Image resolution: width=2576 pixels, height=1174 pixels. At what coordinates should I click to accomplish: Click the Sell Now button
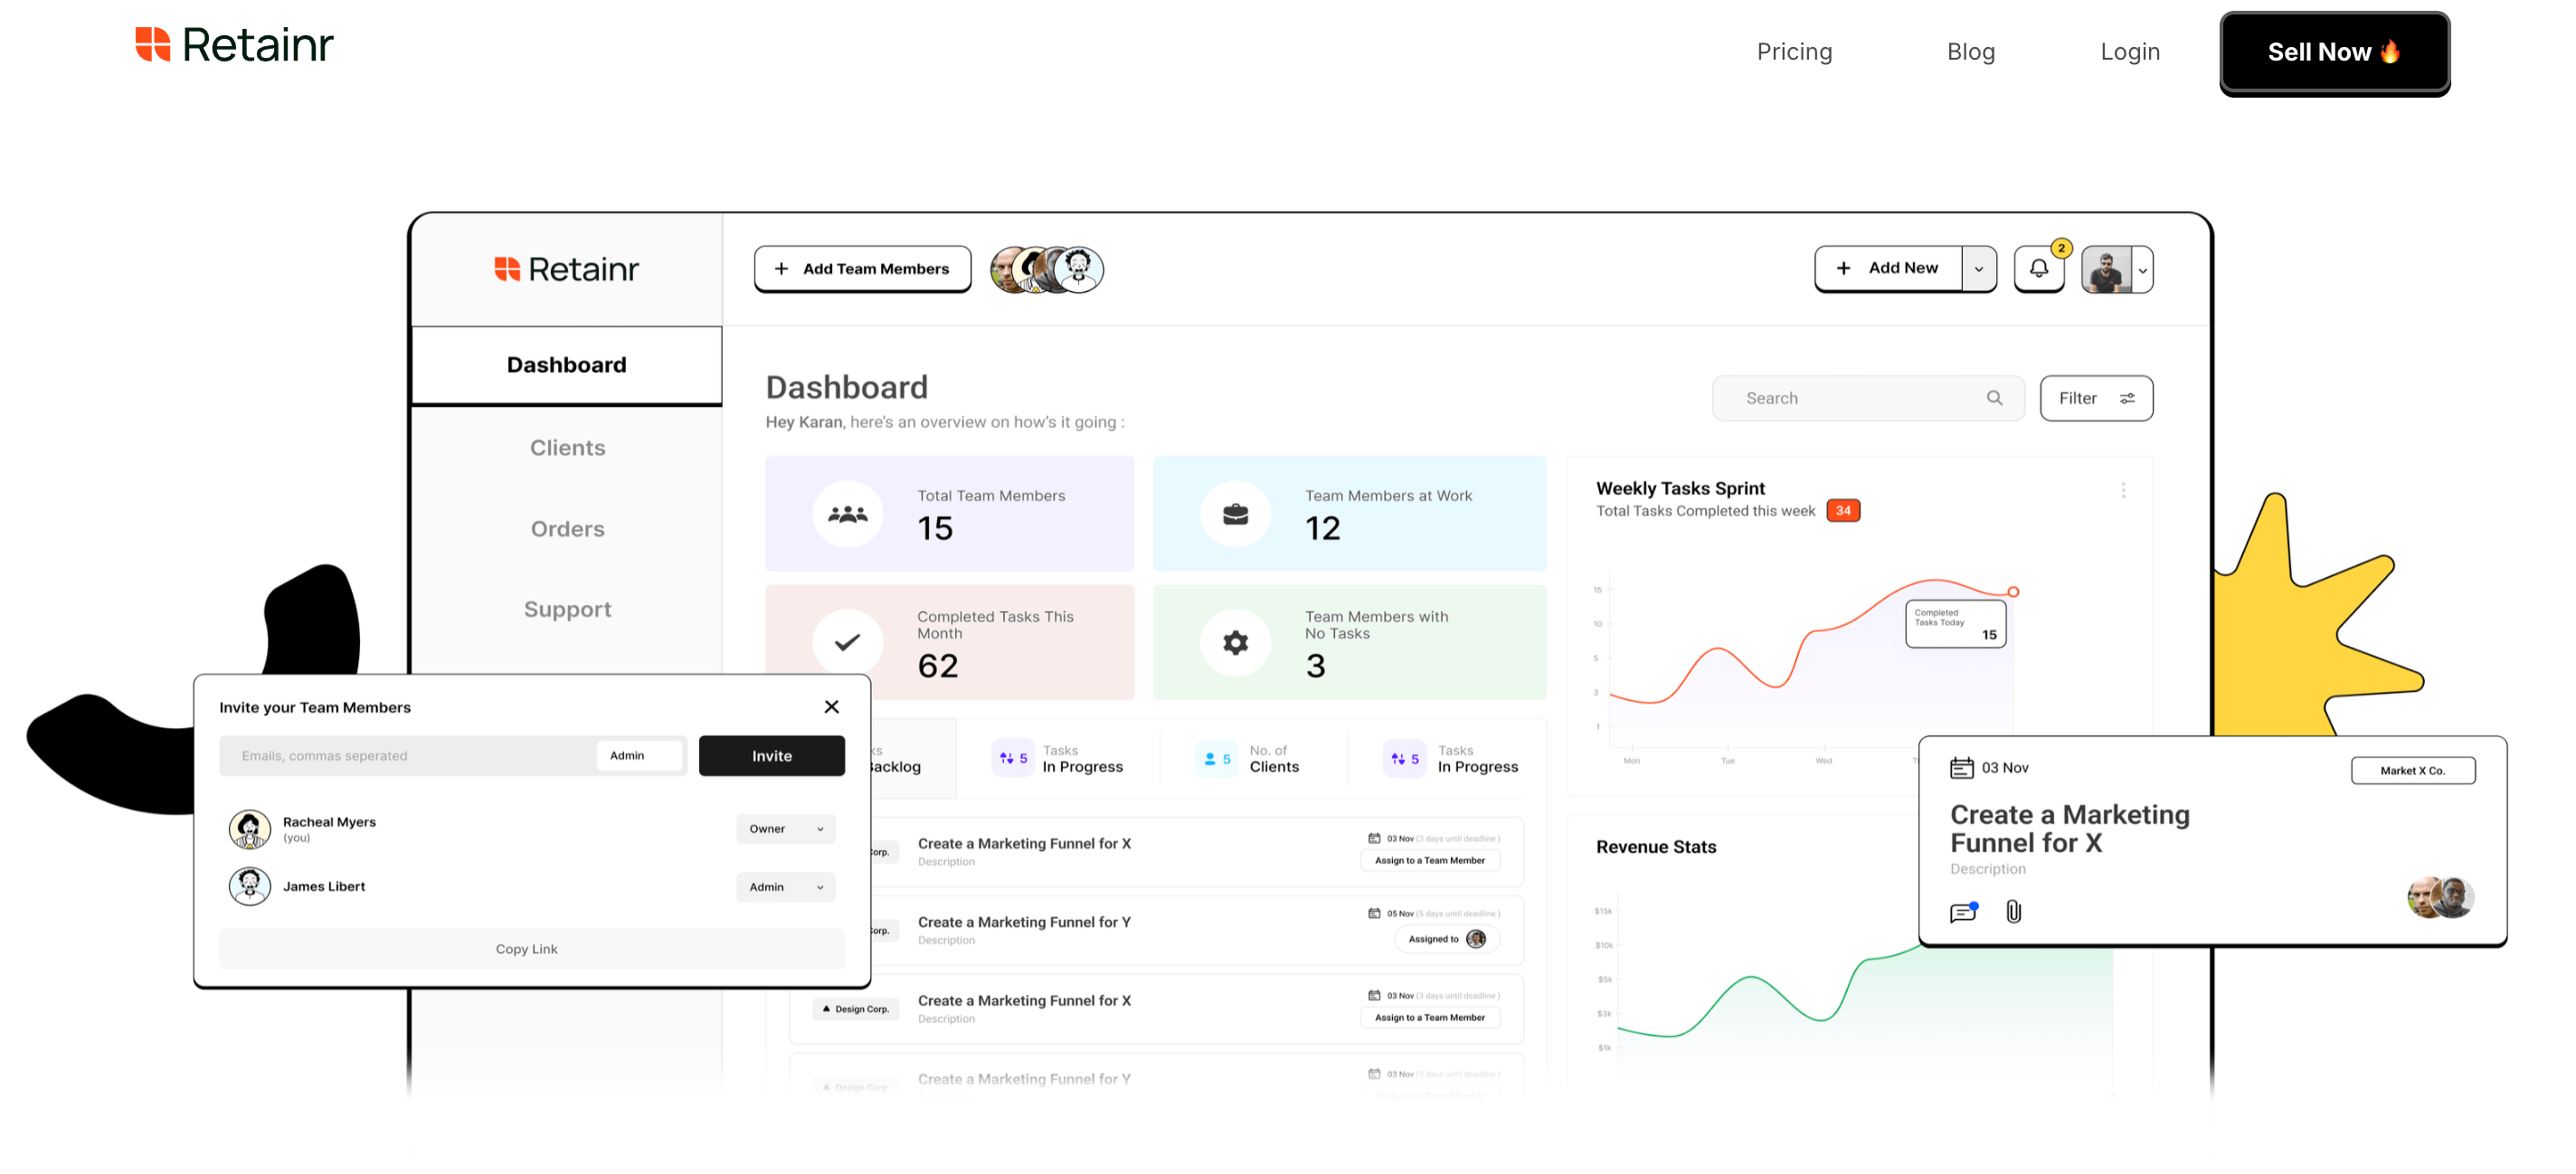point(2333,52)
